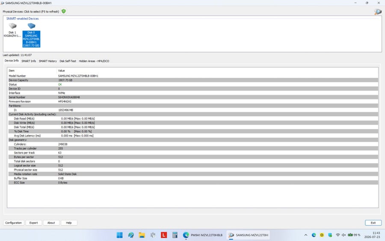Open Hidden Areas - HPA/DCO tab

pos(94,61)
